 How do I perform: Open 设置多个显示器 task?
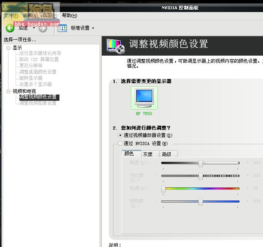coord(35,84)
